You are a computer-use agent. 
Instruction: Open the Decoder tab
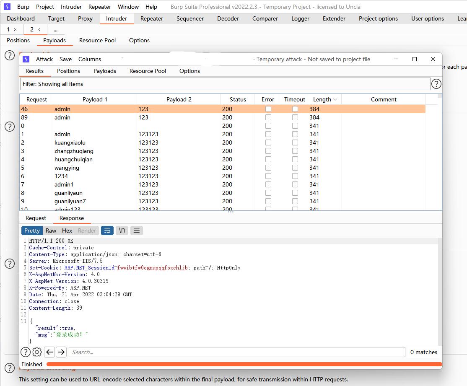(228, 18)
